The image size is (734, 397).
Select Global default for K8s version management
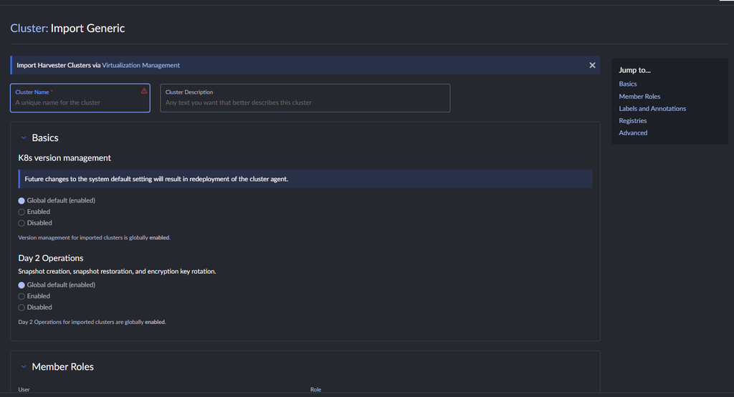click(x=22, y=201)
